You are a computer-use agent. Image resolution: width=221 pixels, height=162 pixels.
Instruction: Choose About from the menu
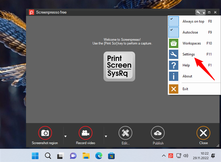[x=187, y=76]
